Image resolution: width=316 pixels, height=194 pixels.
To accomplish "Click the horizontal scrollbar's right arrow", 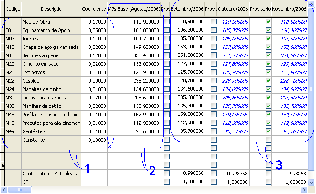I will (304, 190).
